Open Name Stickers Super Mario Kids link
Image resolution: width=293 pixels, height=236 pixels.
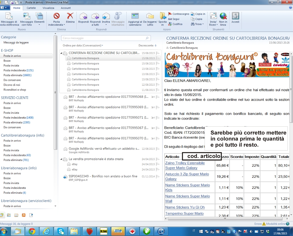coord(188,188)
